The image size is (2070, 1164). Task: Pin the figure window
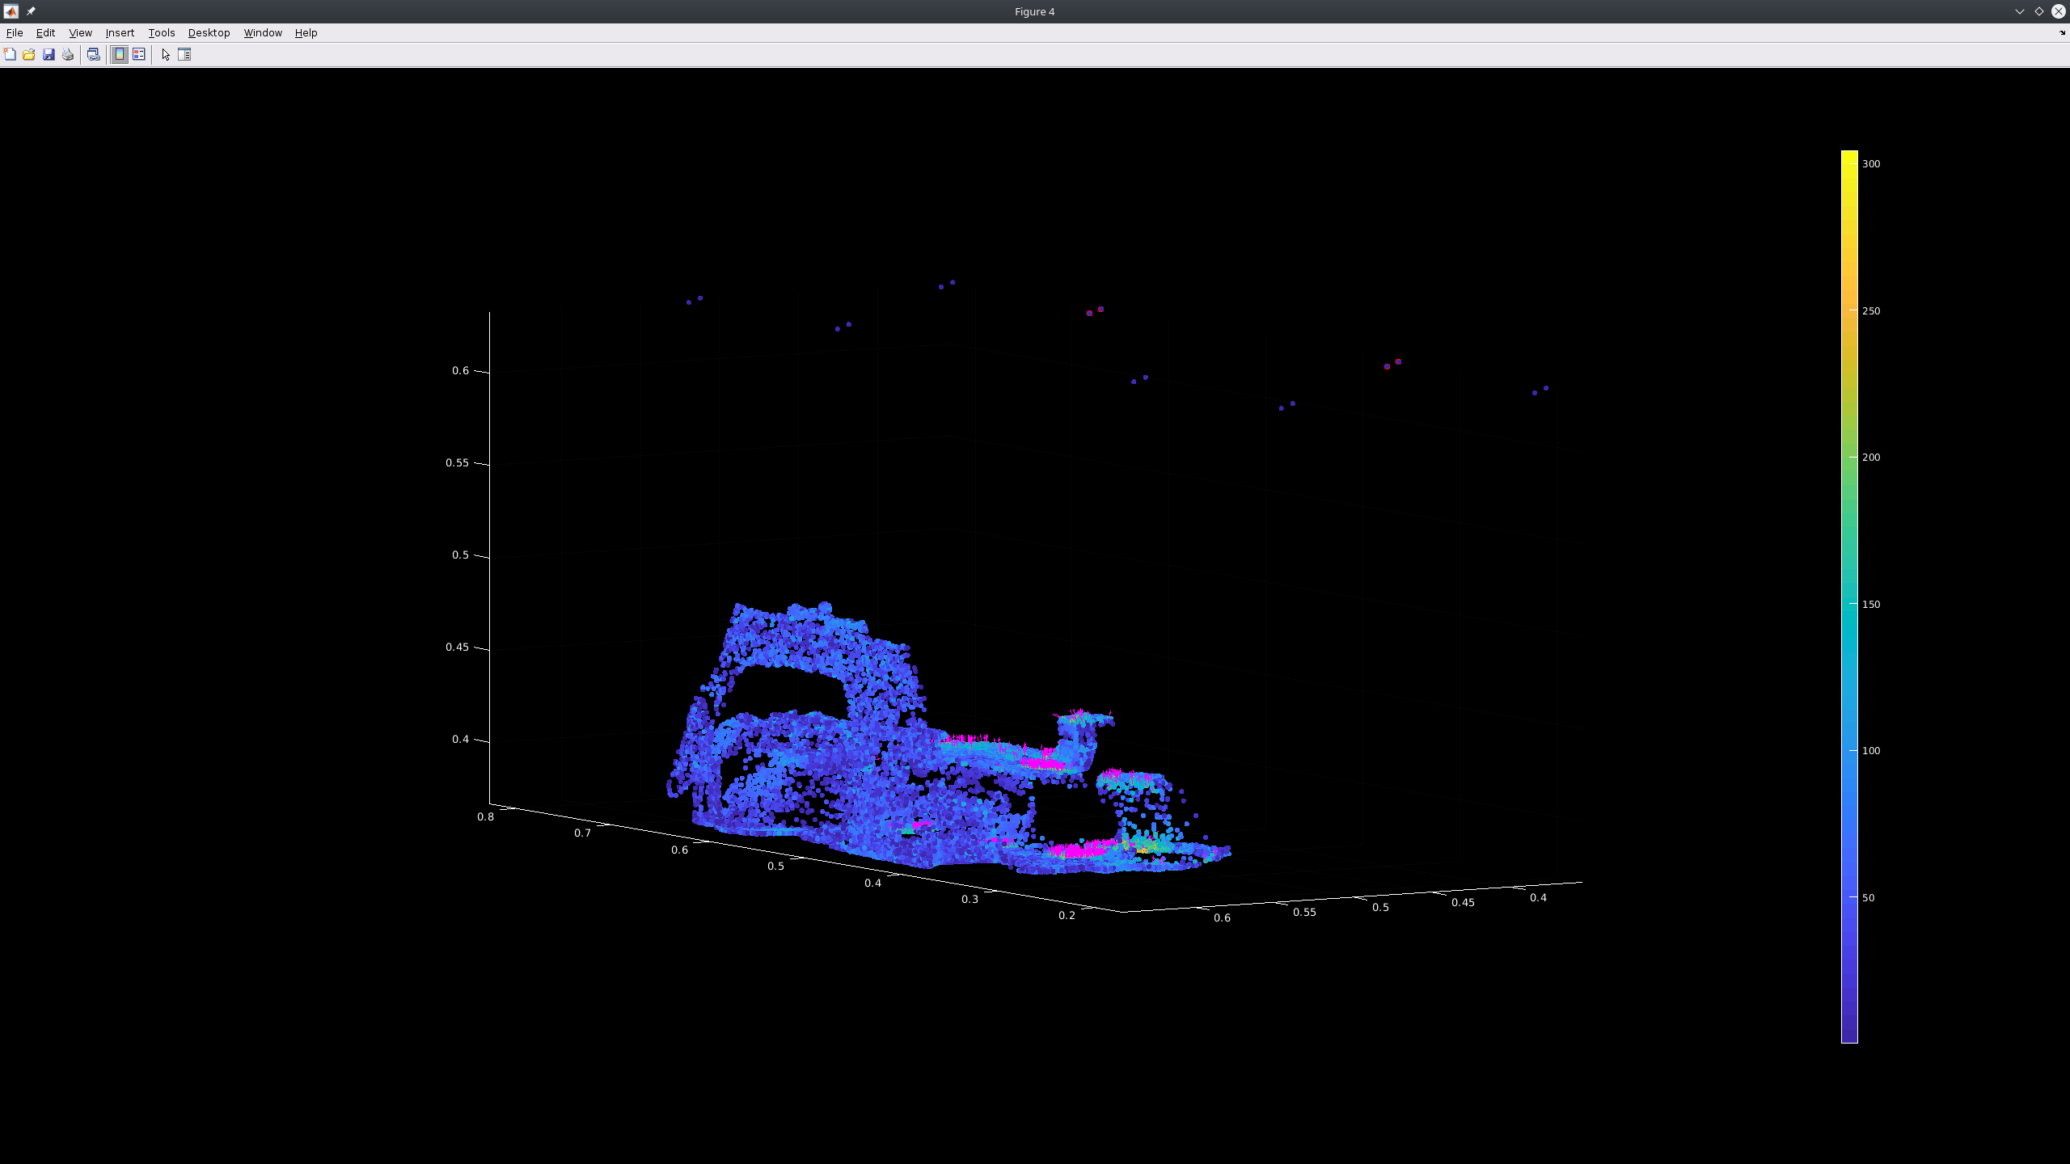point(31,11)
